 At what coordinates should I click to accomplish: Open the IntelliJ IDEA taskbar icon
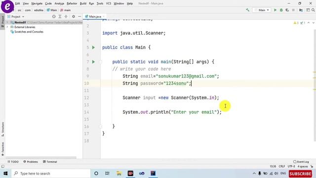point(153,174)
